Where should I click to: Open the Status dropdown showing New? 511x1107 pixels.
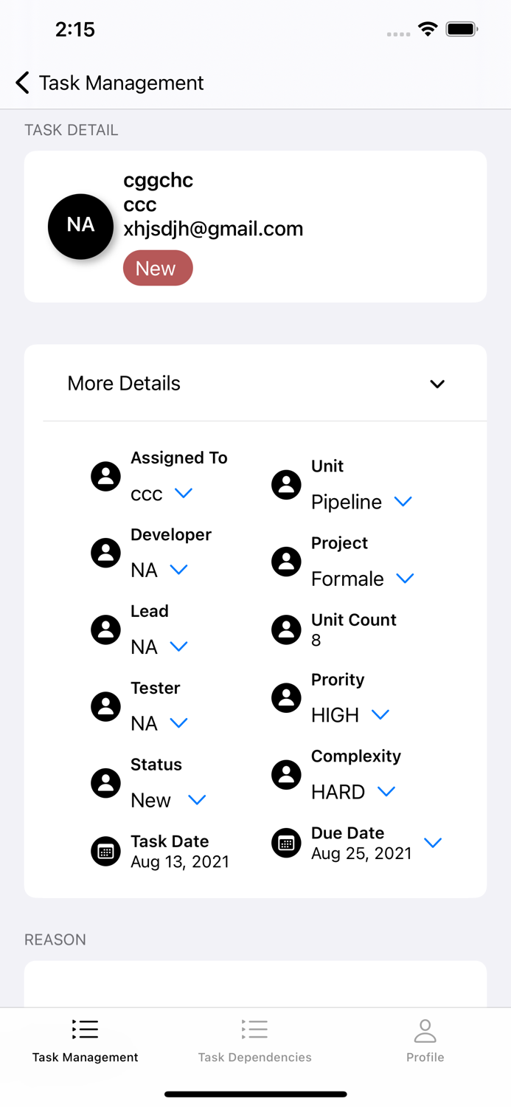197,800
